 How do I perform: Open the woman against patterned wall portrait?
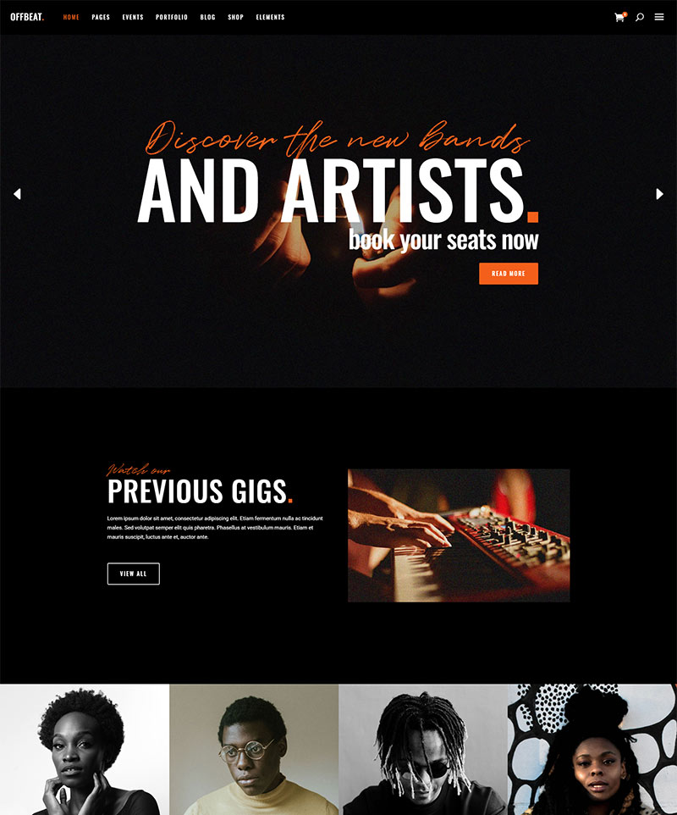(x=592, y=750)
